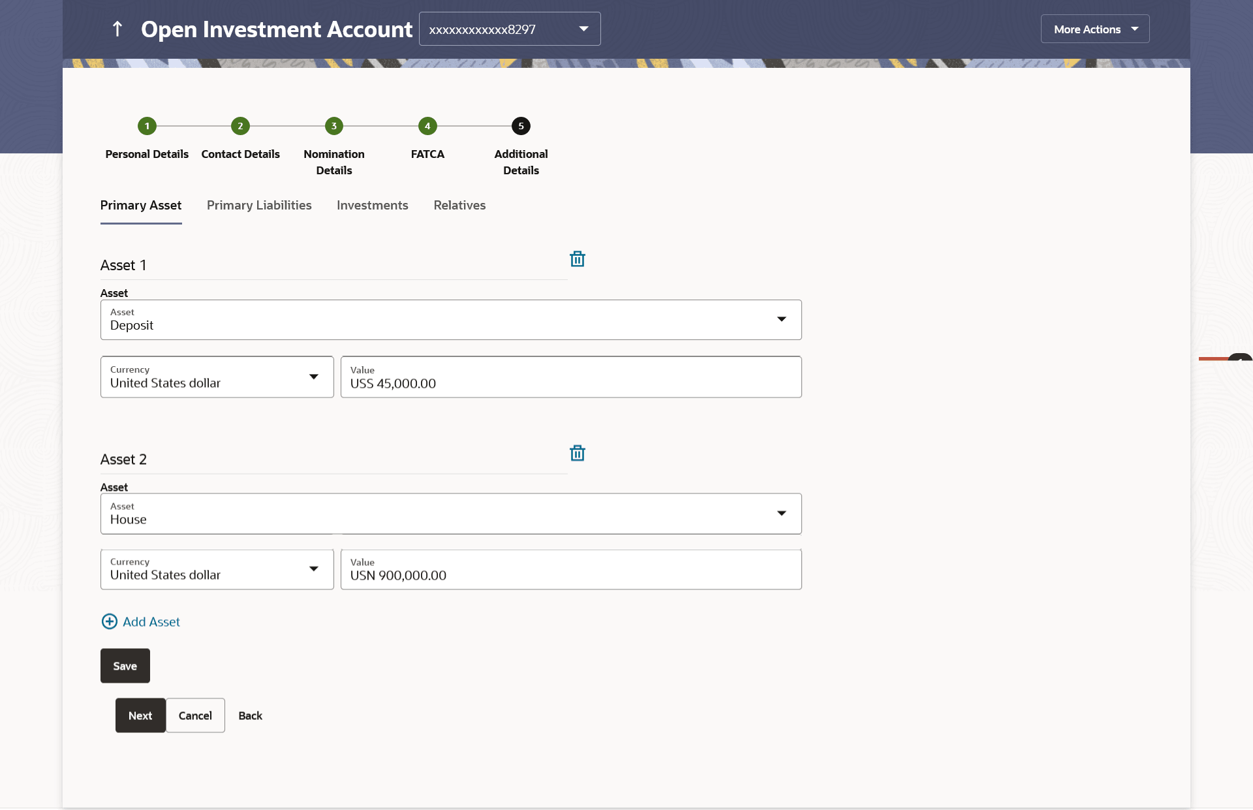Open Asset 1 type dropdown showing Deposit
This screenshot has width=1253, height=810.
click(450, 320)
